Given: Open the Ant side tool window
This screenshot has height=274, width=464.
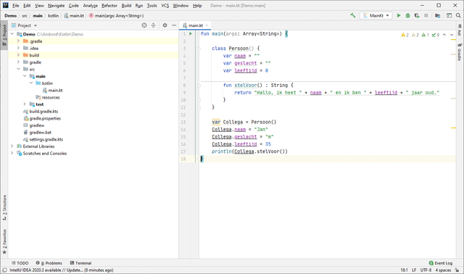Looking at the screenshot, I should pyautogui.click(x=460, y=30).
